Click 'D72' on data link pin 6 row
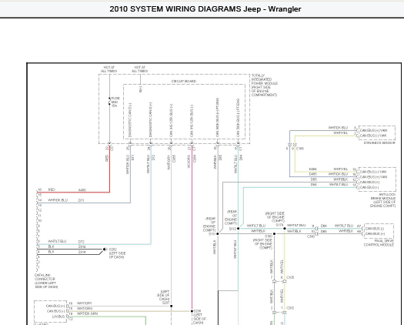Image resolution: width=404 pixels, height=325 pixels. click(82, 242)
